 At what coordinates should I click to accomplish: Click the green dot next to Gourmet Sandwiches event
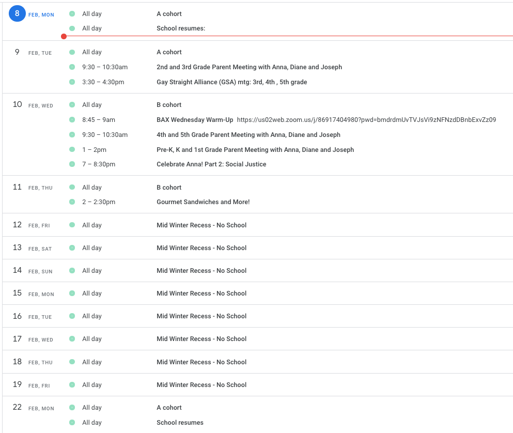pyautogui.click(x=72, y=202)
